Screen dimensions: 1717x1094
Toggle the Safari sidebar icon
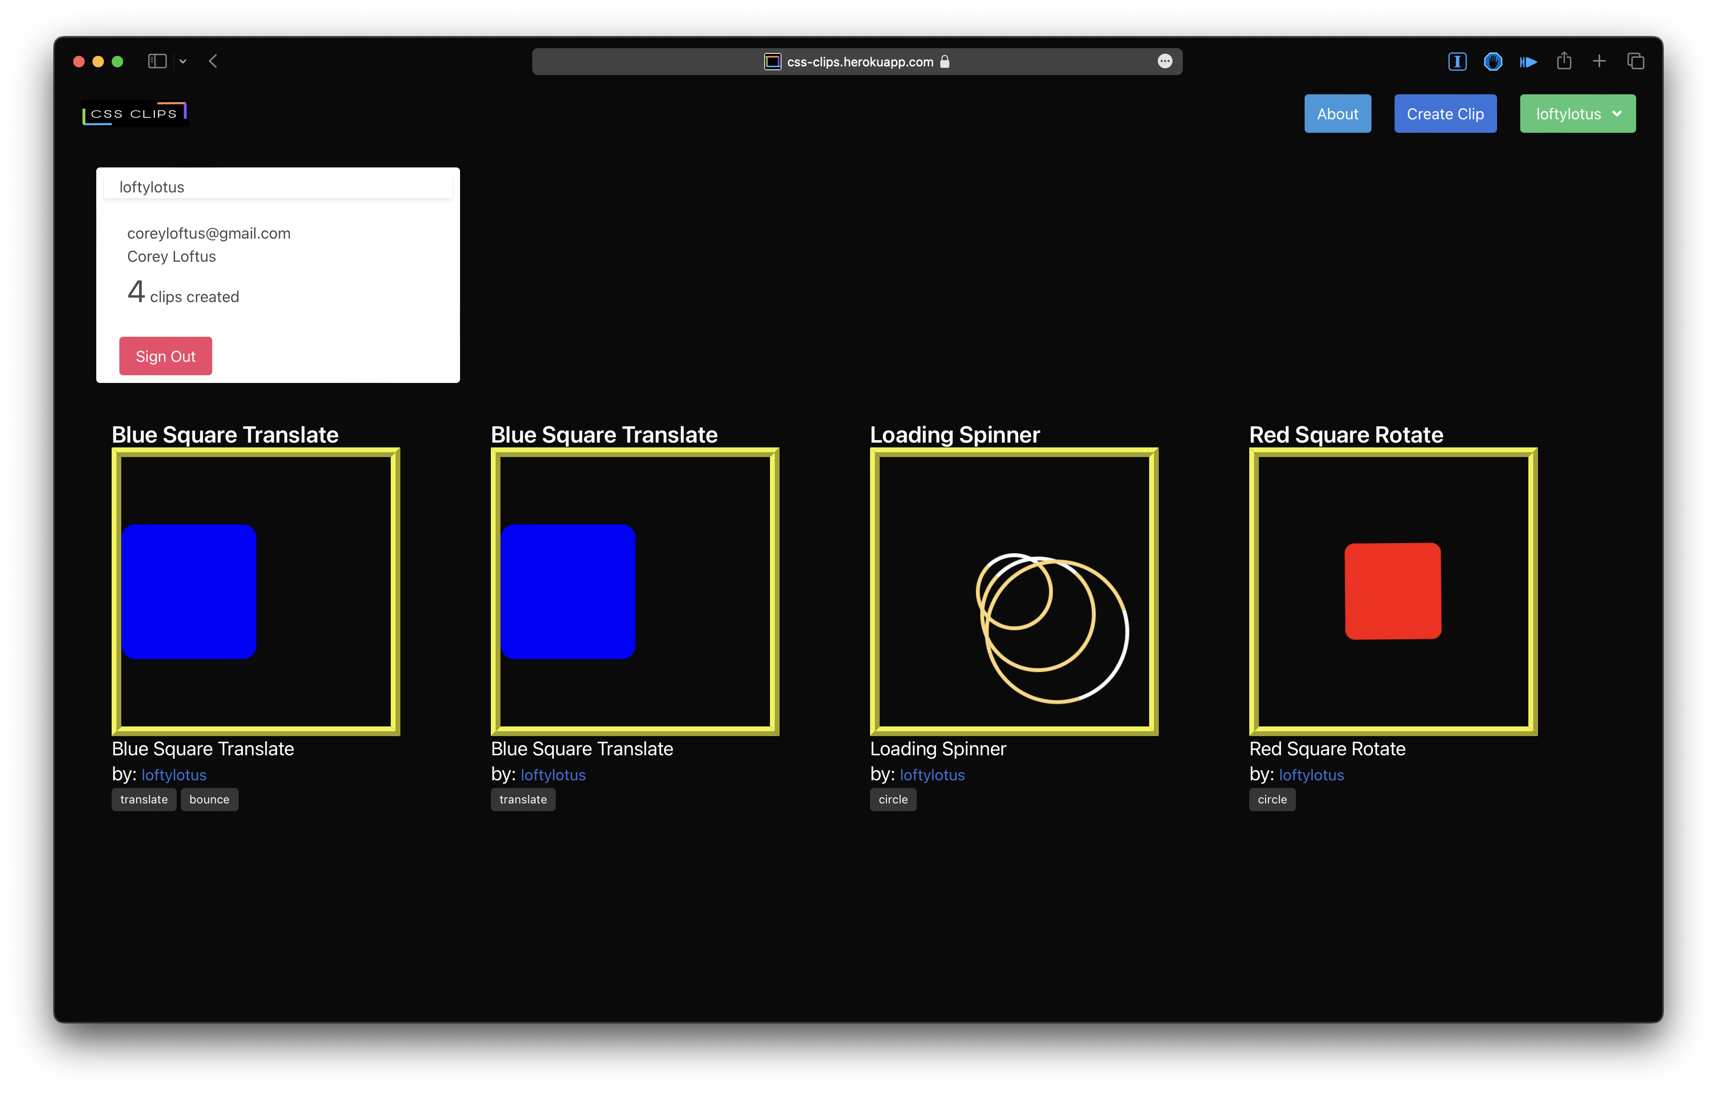(157, 61)
